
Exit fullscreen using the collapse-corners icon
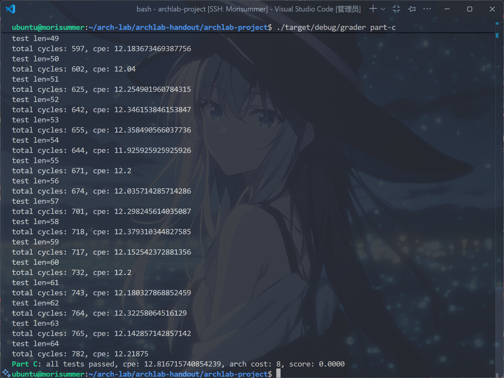396,9
